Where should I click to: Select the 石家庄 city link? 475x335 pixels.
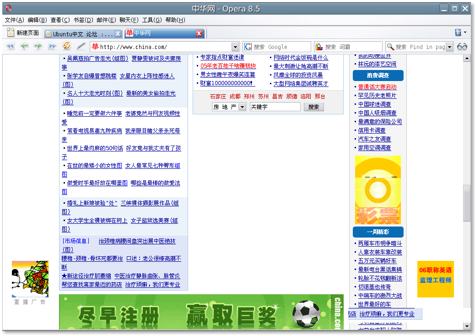pos(218,97)
